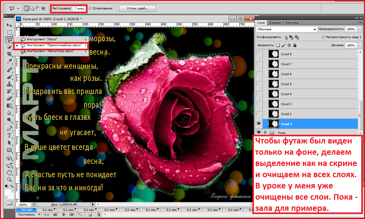Screen dimensions: 365x219
Task: Open the Непрозрачность opacity slider arrow
Action: pyautogui.click(x=359, y=29)
